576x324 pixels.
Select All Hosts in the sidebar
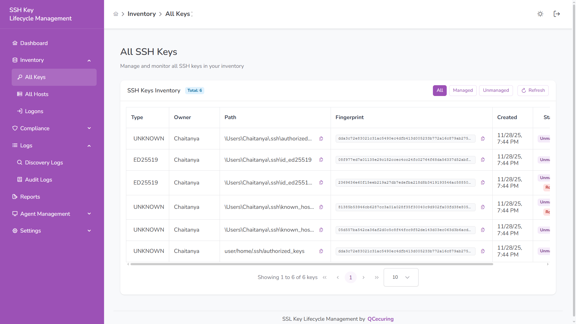coord(37,94)
